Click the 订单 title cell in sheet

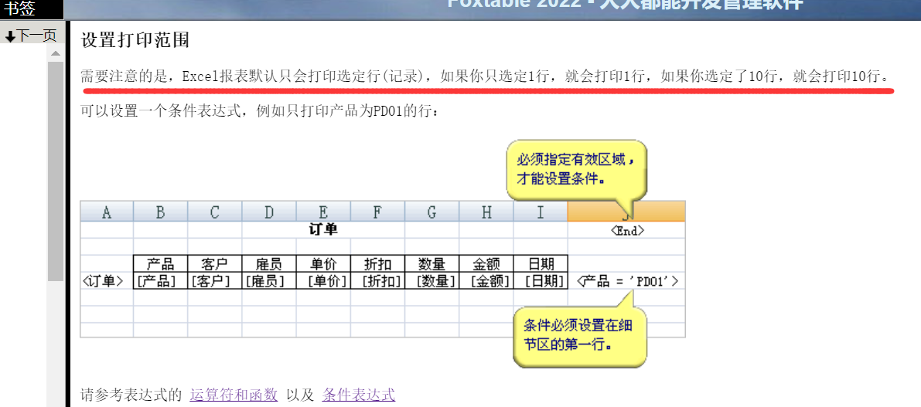point(323,230)
